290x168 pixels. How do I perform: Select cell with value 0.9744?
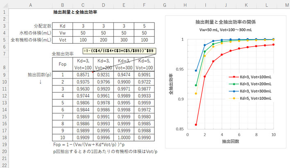[83, 96]
